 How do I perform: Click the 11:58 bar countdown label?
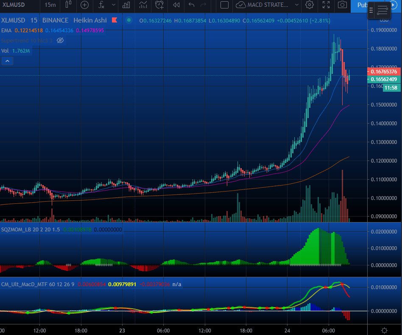pos(391,88)
